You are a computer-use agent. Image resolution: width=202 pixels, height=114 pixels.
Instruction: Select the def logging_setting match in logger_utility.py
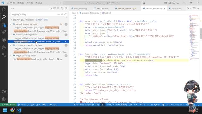pyautogui.click(x=39, y=59)
